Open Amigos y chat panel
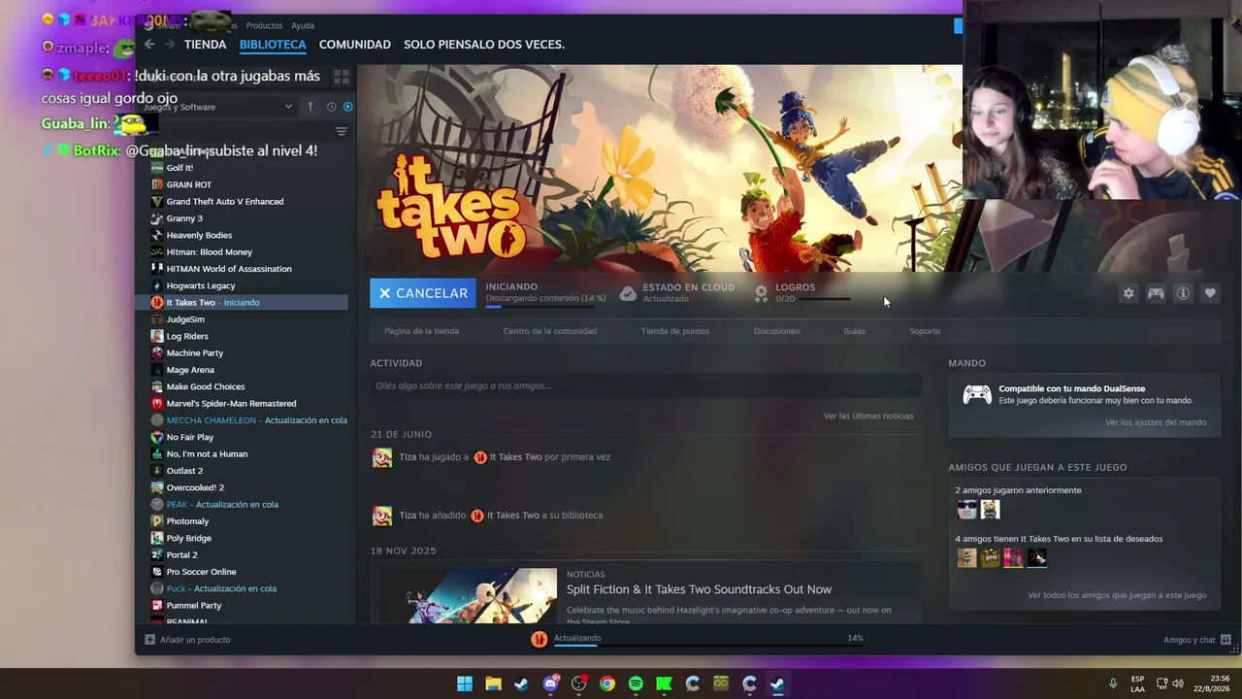This screenshot has width=1242, height=699. click(1196, 640)
